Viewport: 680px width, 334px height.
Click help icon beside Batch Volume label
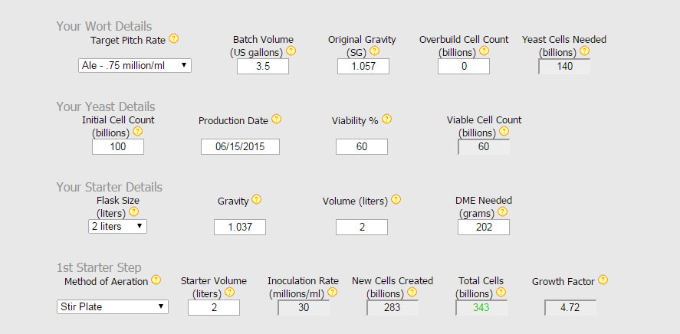click(x=291, y=51)
